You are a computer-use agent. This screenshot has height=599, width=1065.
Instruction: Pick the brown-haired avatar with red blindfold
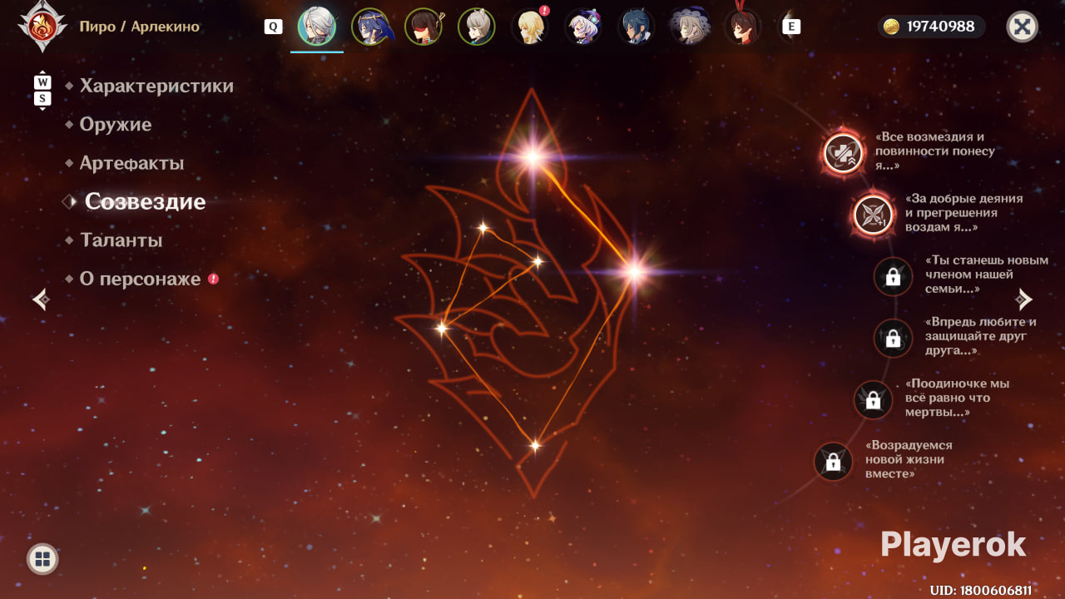pyautogui.click(x=424, y=27)
